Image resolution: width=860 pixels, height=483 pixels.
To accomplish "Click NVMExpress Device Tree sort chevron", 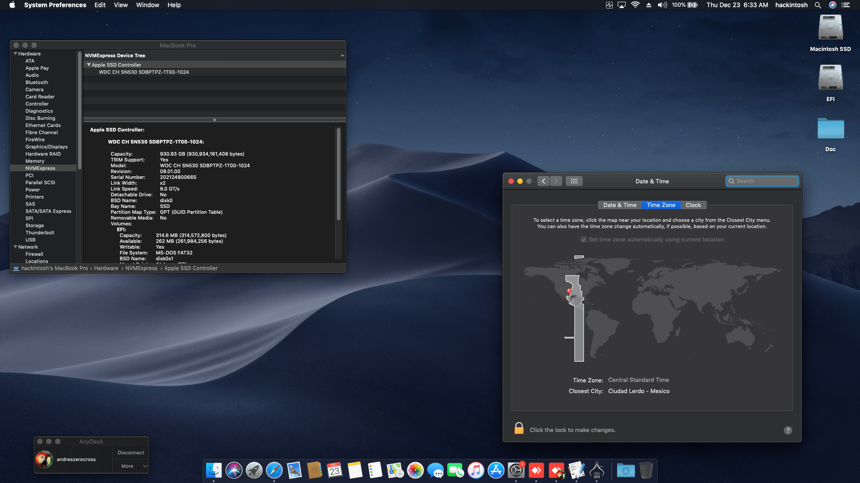I will point(342,55).
